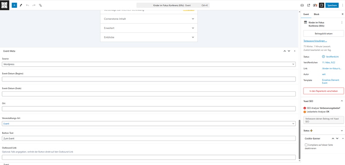Undo the last change
The image size is (345, 165).
click(x=27, y=5)
